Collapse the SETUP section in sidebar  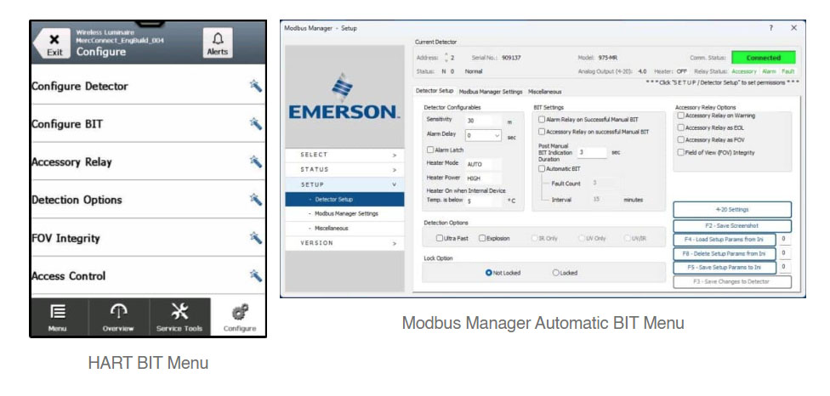(344, 184)
